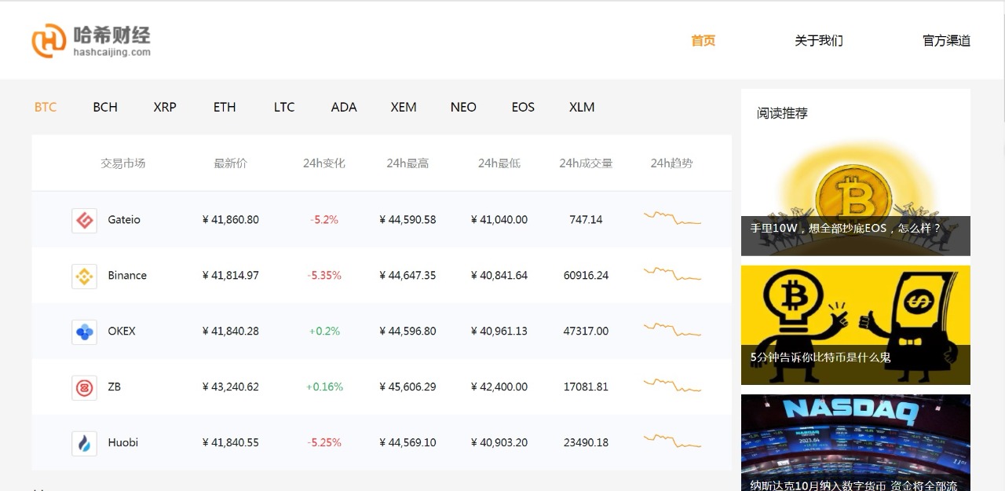Click the Hash Caijing logo icon
Screen dimensions: 1005x491
point(49,41)
